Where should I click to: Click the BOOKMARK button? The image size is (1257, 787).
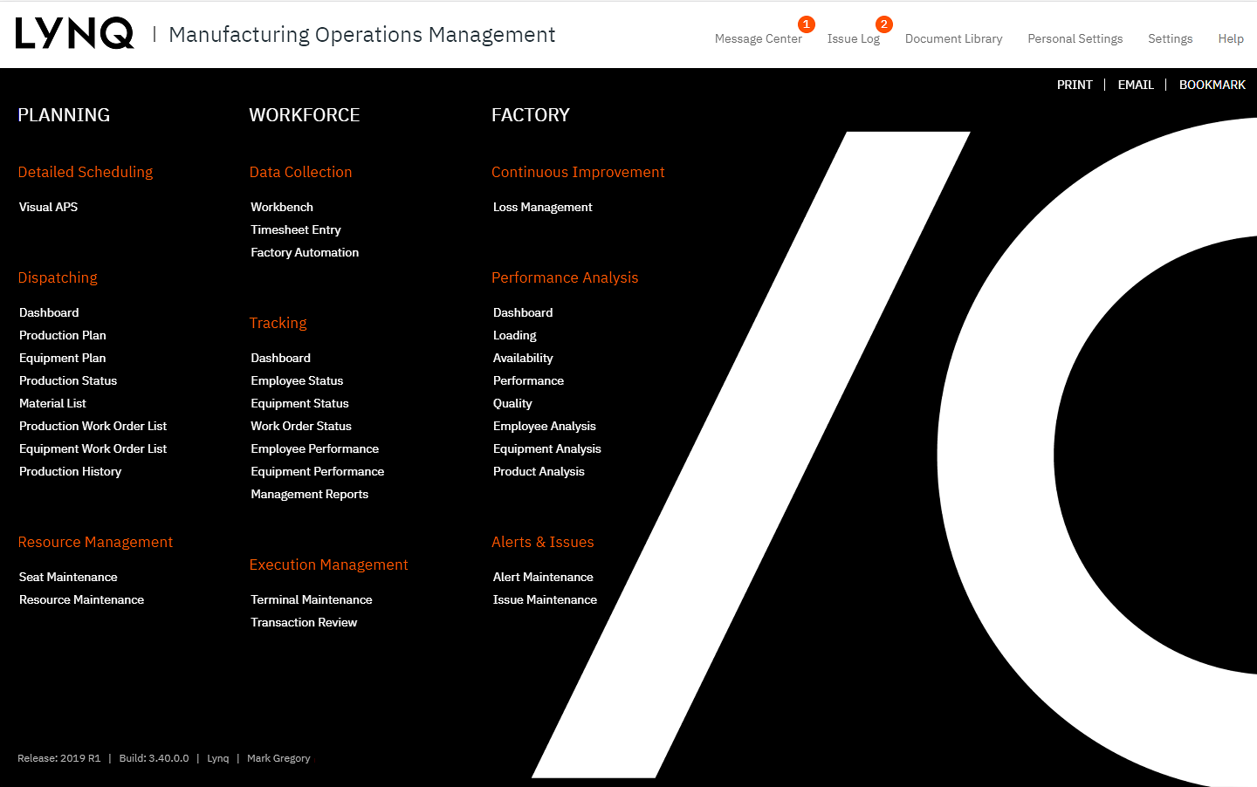coord(1212,85)
